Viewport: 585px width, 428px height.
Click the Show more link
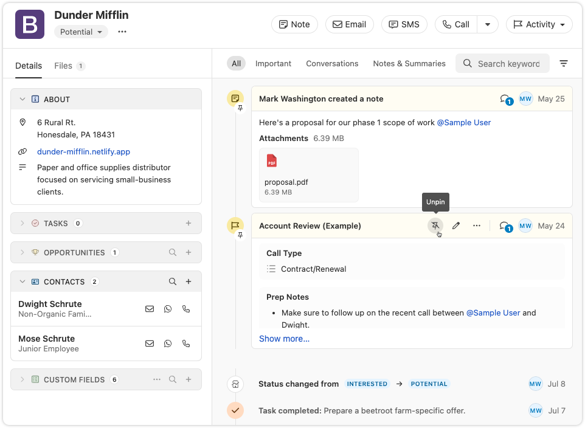pos(284,339)
